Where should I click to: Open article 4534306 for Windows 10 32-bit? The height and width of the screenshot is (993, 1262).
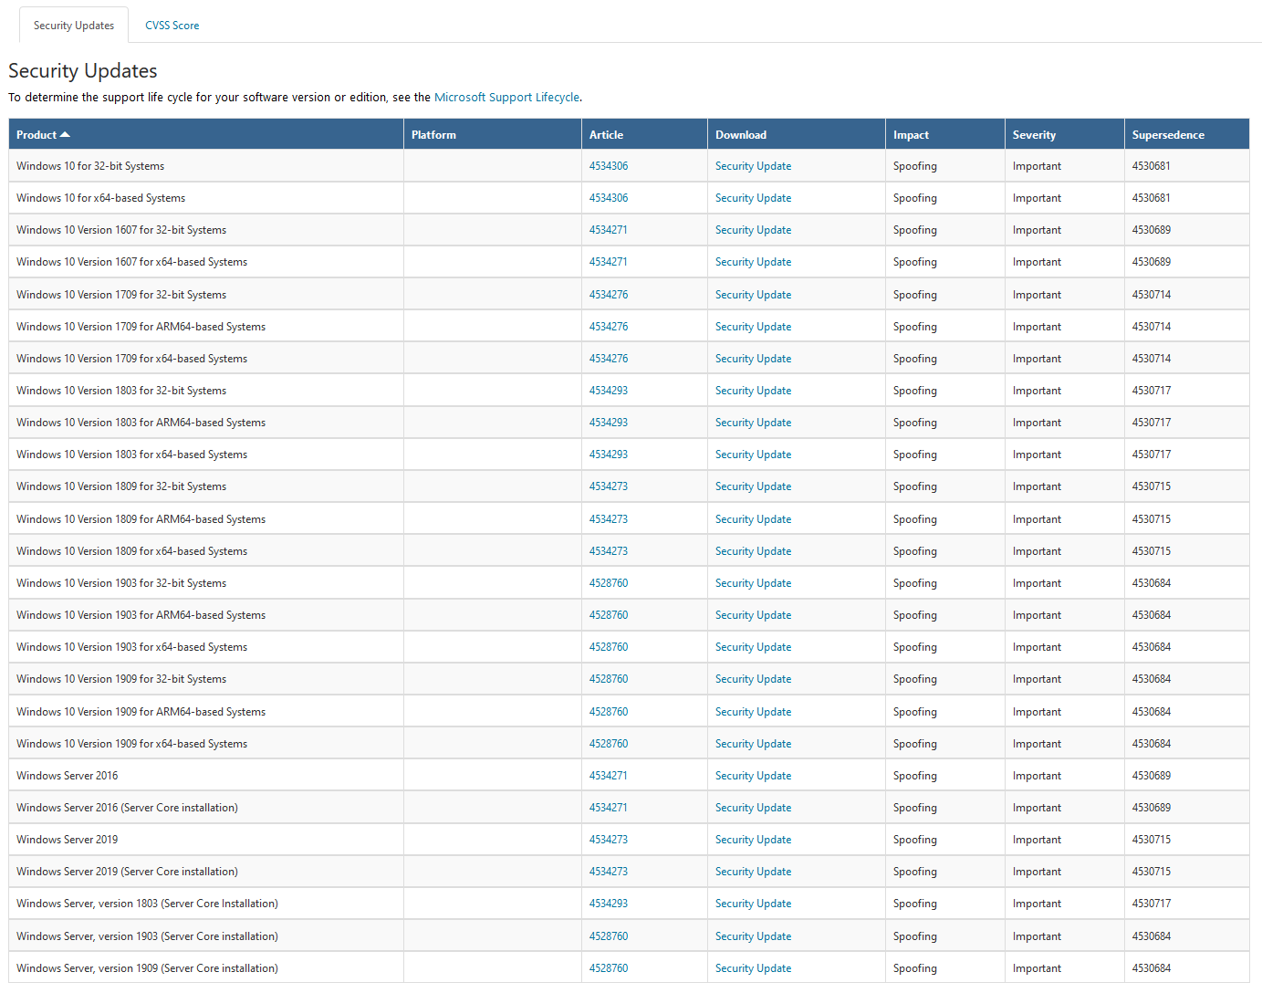tap(609, 166)
